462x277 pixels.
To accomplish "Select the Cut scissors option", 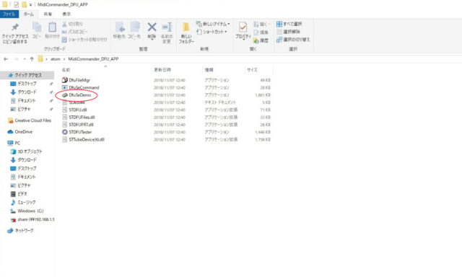I will pyautogui.click(x=72, y=24).
